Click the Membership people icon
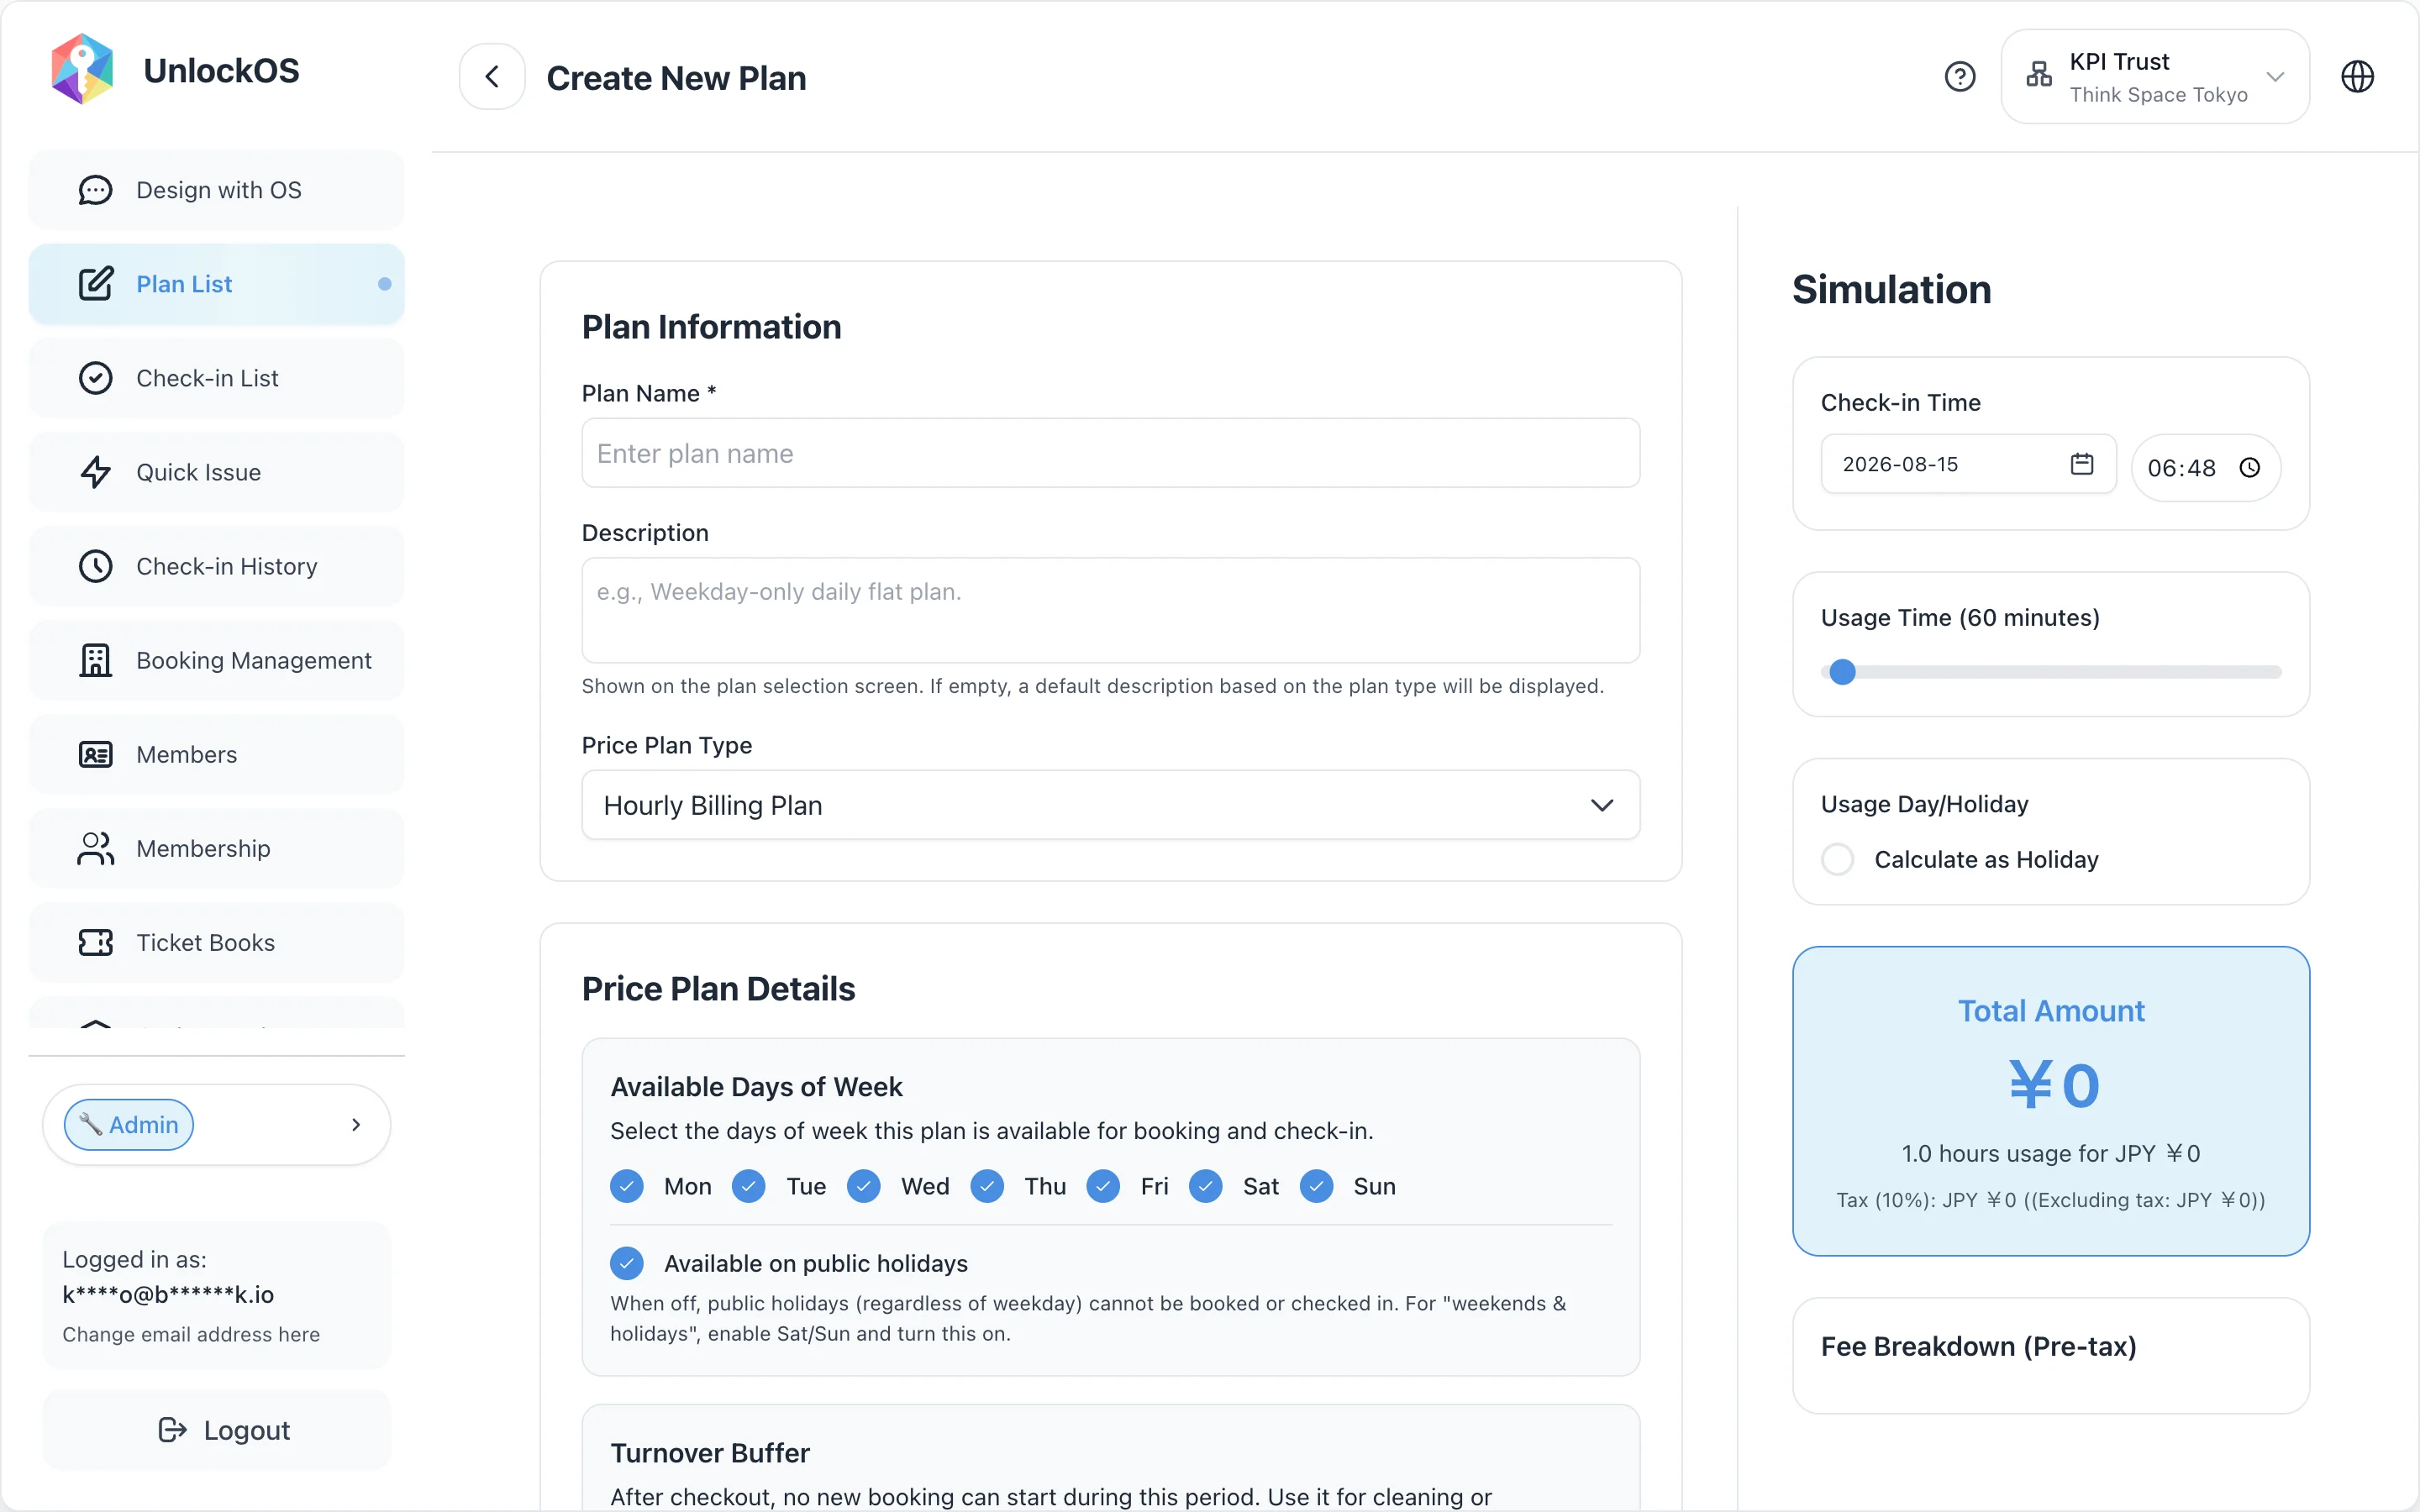Image resolution: width=2420 pixels, height=1512 pixels. point(96,848)
